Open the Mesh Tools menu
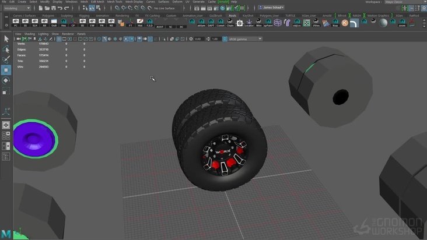This screenshot has width=427, height=240. [x=115, y=2]
